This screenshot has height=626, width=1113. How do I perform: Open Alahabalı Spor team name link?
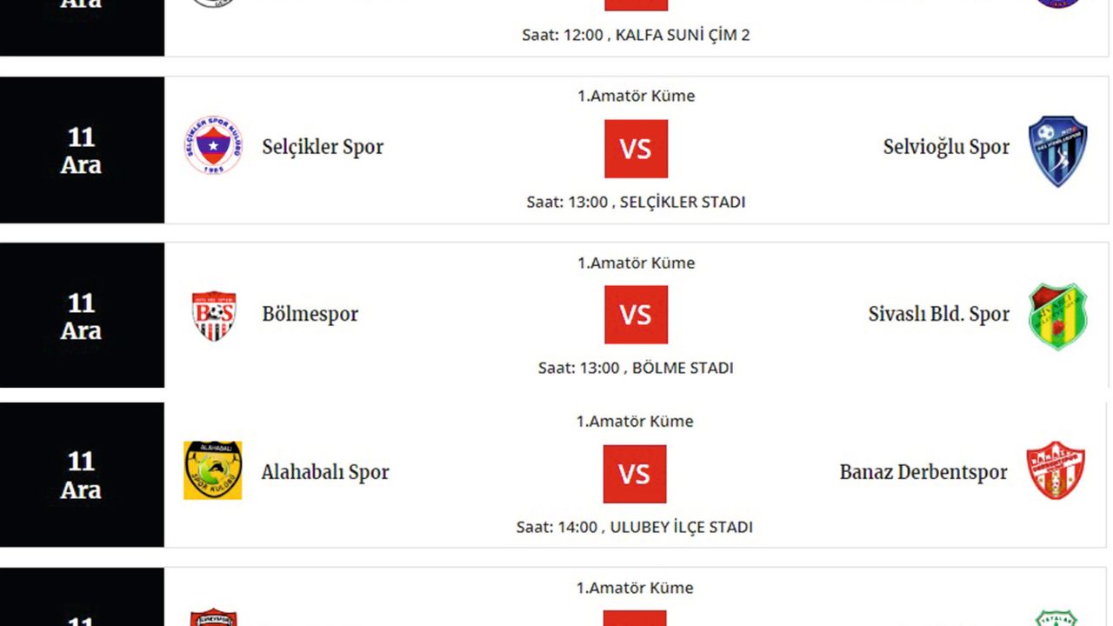(325, 472)
